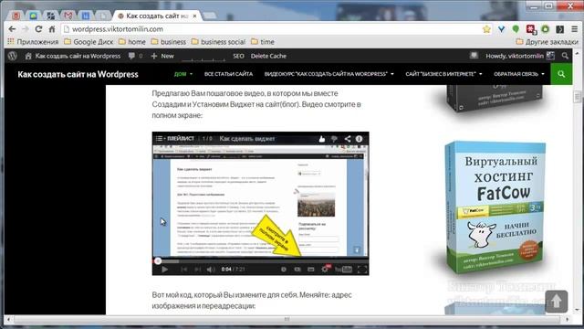Viewport: 584px width, 329px height.
Task: Open the 'Howdy, viktortomilin' account menu
Action: click(520, 56)
